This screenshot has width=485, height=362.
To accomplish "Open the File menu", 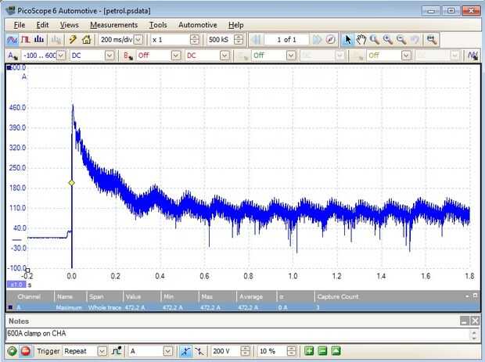I will (x=20, y=25).
